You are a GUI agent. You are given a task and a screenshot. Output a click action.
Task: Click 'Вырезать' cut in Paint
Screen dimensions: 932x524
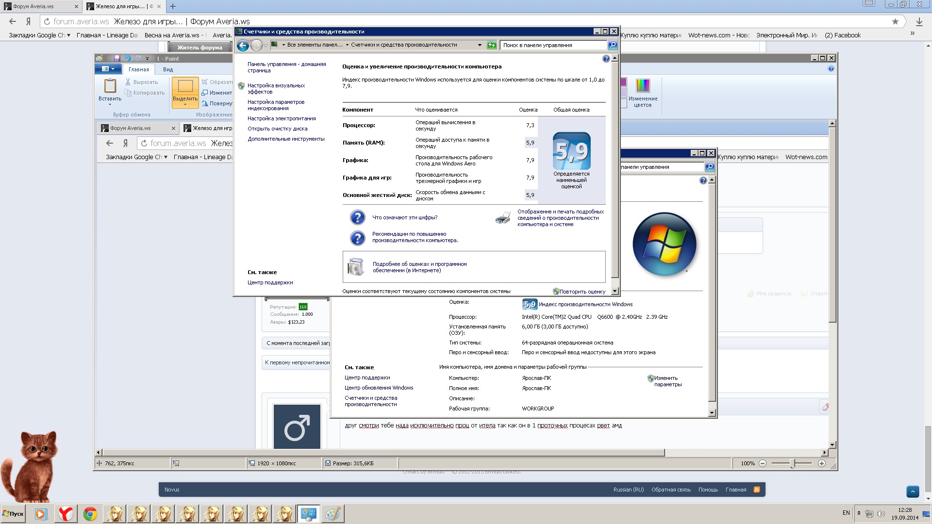(141, 82)
